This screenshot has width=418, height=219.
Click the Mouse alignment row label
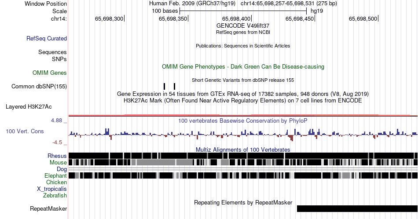(x=58, y=163)
